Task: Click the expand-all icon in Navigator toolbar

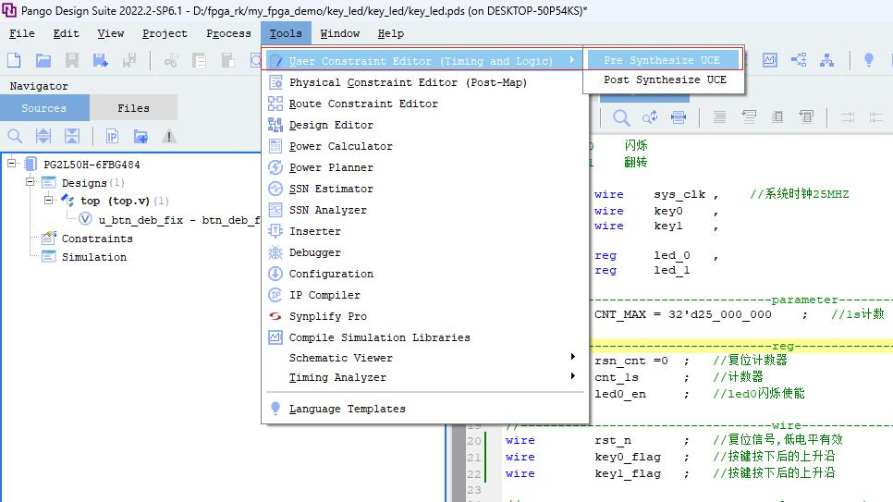Action: pyautogui.click(x=43, y=137)
